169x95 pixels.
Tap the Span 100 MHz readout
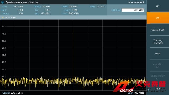[x=136, y=93]
